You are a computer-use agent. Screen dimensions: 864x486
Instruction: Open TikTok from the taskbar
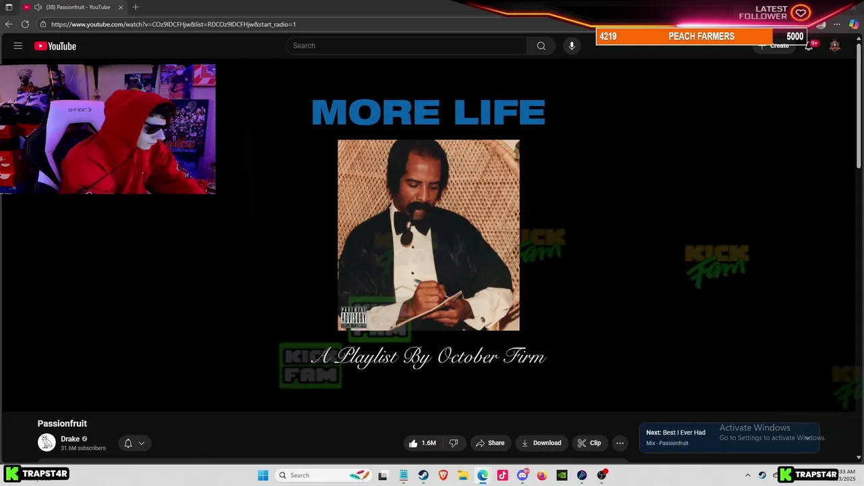(502, 475)
